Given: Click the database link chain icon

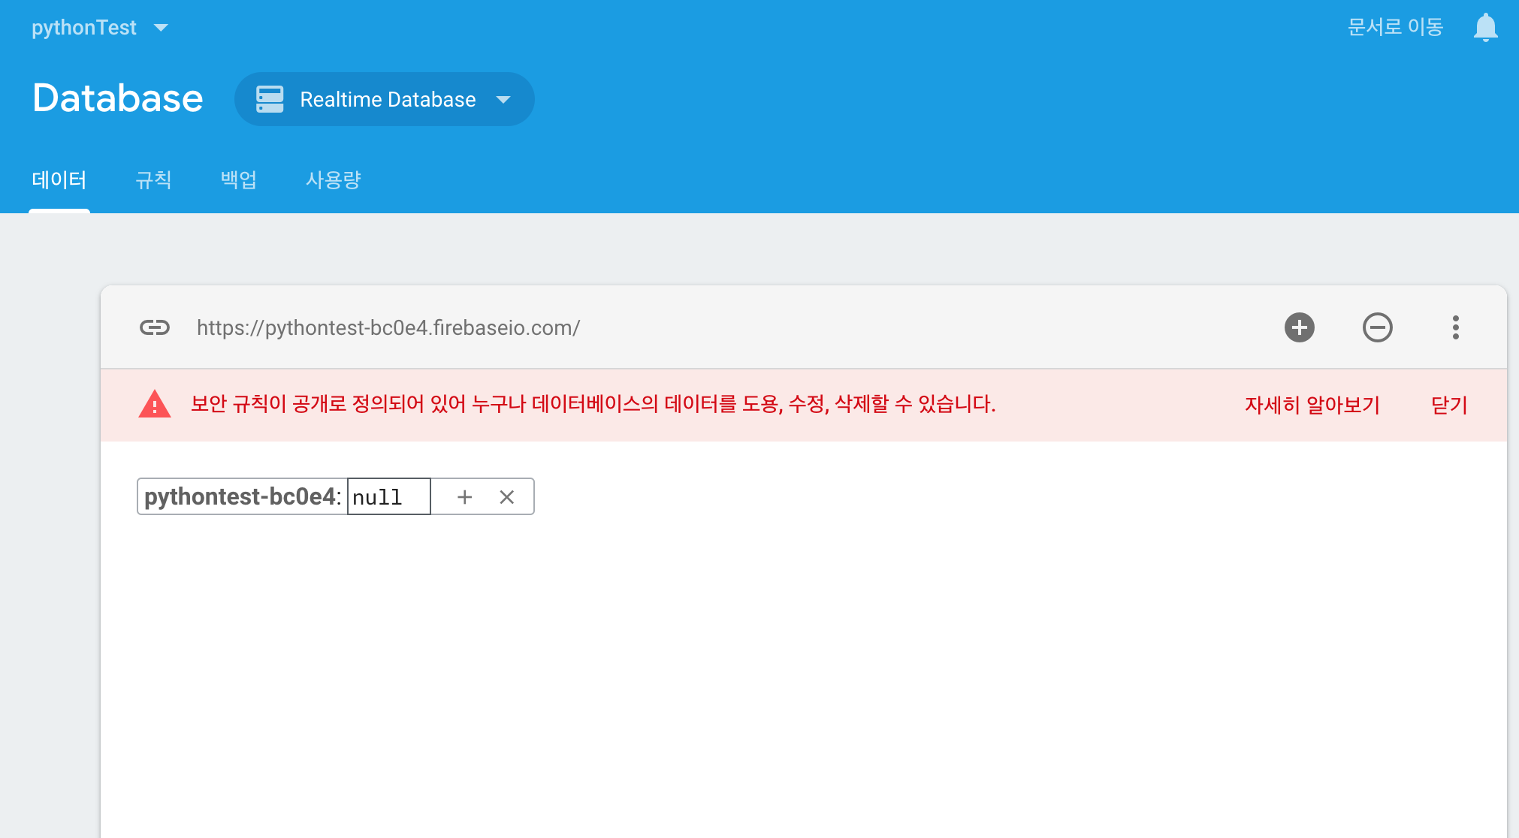Looking at the screenshot, I should click(155, 327).
